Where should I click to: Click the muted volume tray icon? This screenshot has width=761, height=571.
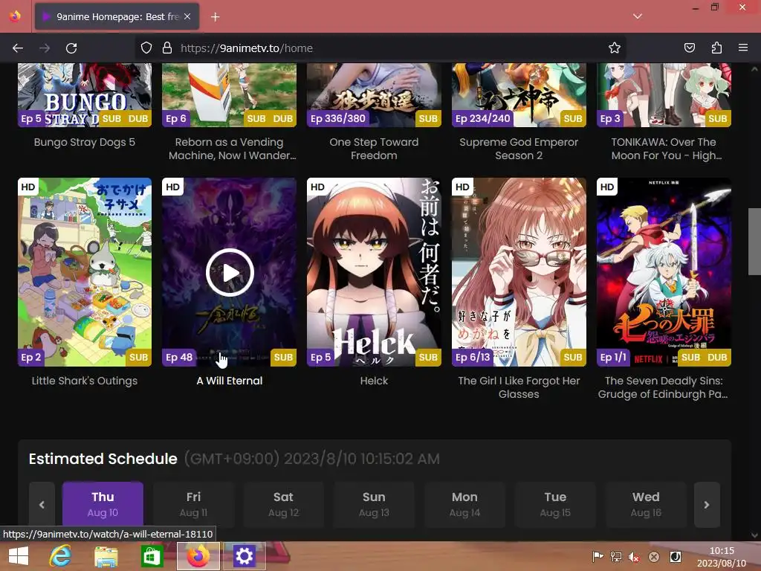pos(634,557)
